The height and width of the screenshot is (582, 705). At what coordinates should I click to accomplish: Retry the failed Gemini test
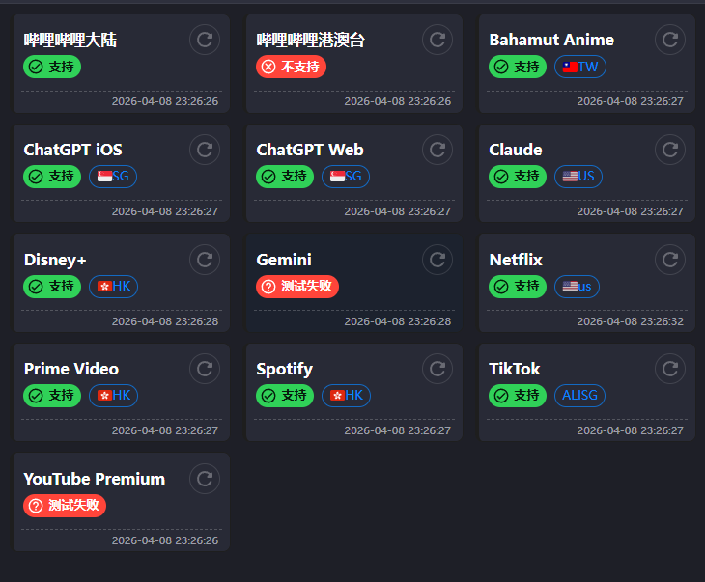tap(437, 260)
